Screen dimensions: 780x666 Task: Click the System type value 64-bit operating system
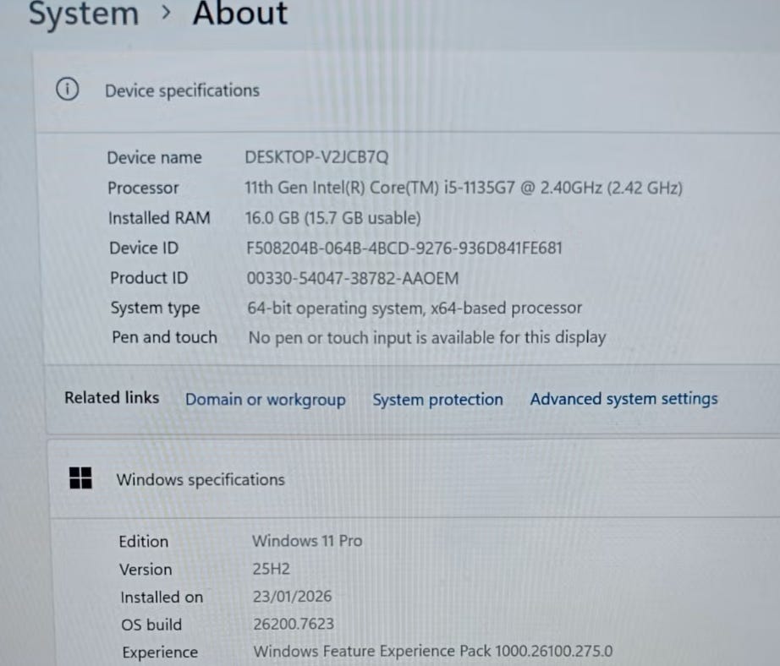415,308
